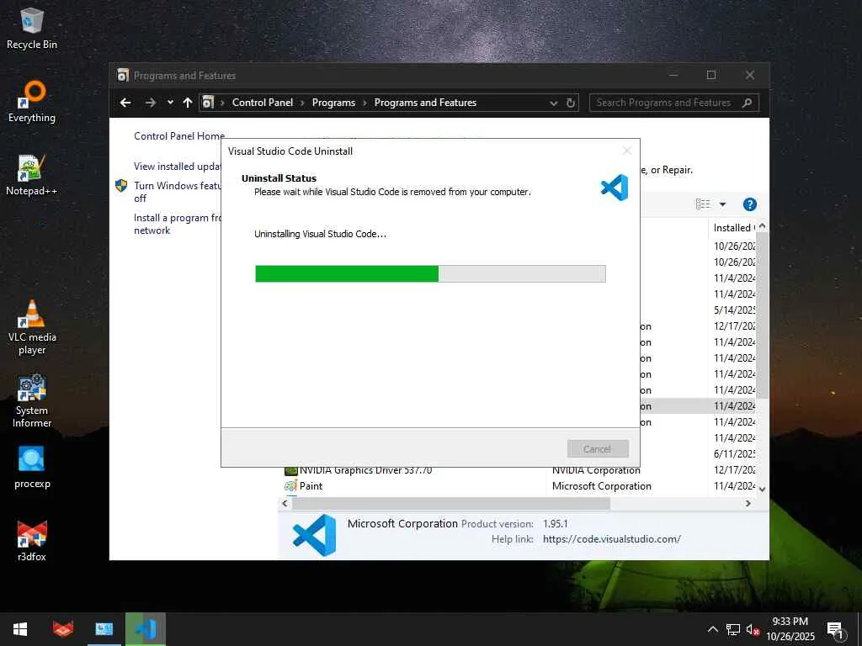Open Turn Windows features on or off
Viewport: 862px width, 646px height.
(177, 192)
